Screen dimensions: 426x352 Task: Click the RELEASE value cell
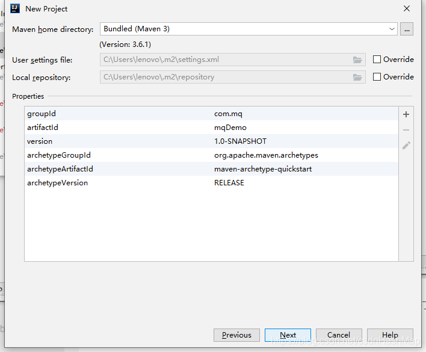(229, 183)
